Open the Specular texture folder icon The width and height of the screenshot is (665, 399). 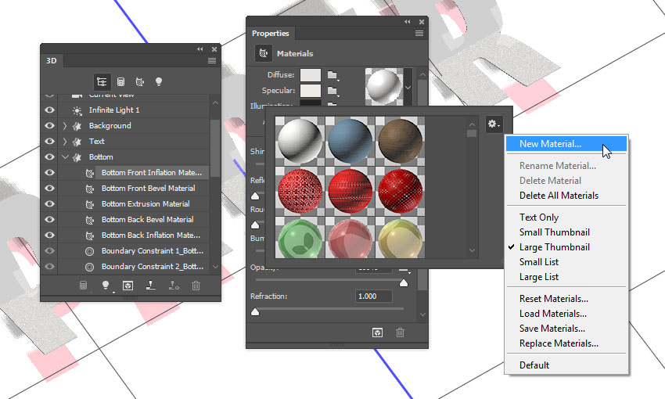333,91
